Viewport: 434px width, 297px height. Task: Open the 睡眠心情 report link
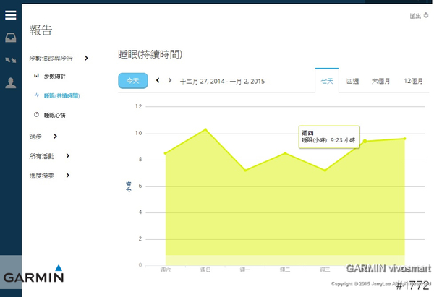click(x=54, y=116)
